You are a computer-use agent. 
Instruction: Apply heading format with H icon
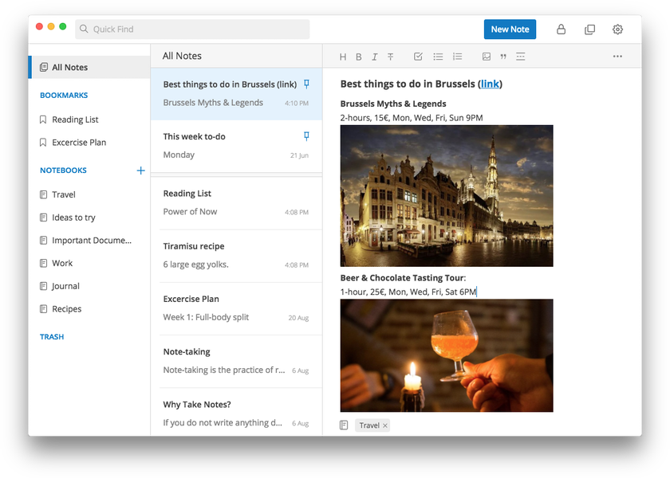pos(343,57)
